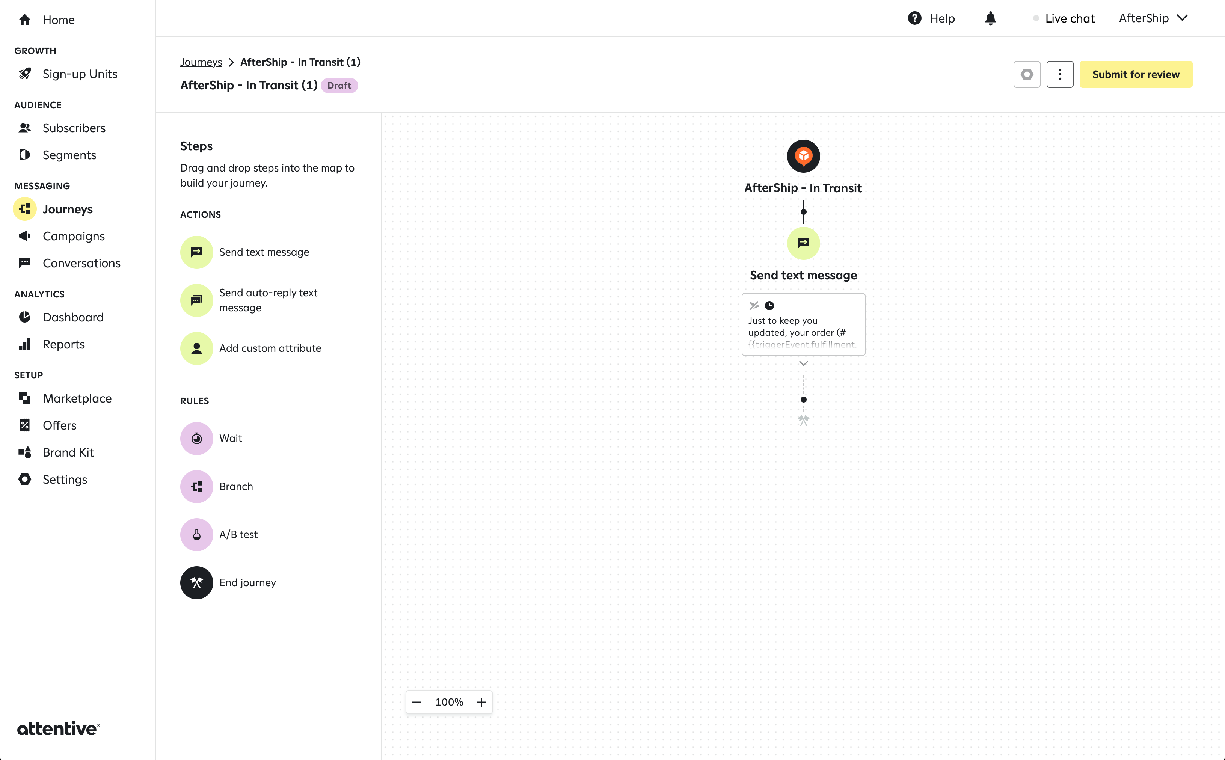Click the Branch rule icon
The image size is (1225, 760).
196,486
